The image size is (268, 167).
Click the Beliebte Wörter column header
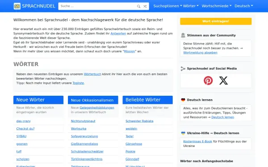(148, 100)
